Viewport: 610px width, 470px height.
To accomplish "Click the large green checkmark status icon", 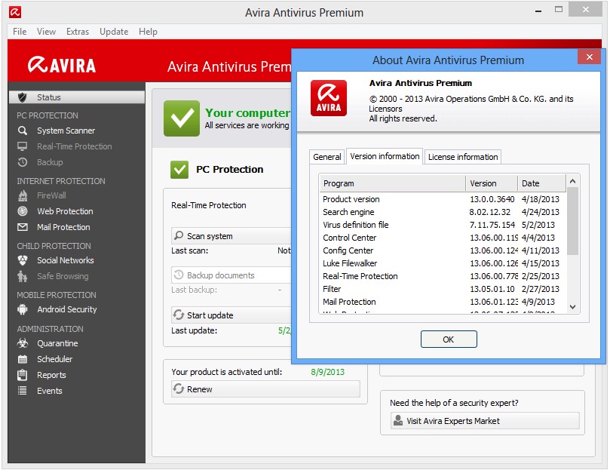I will click(182, 118).
